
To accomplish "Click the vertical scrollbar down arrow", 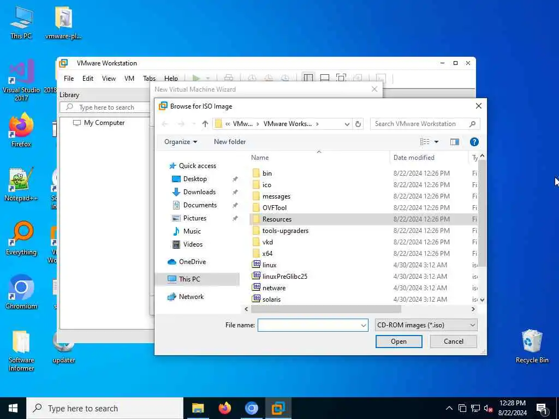I will pos(482,300).
